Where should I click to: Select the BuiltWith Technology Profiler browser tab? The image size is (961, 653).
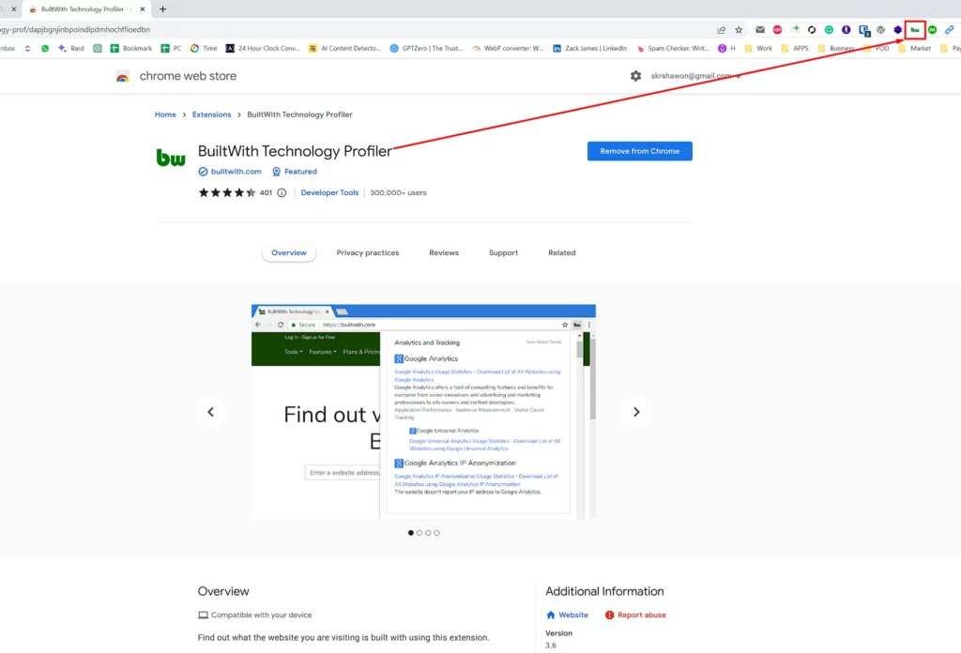(85, 9)
